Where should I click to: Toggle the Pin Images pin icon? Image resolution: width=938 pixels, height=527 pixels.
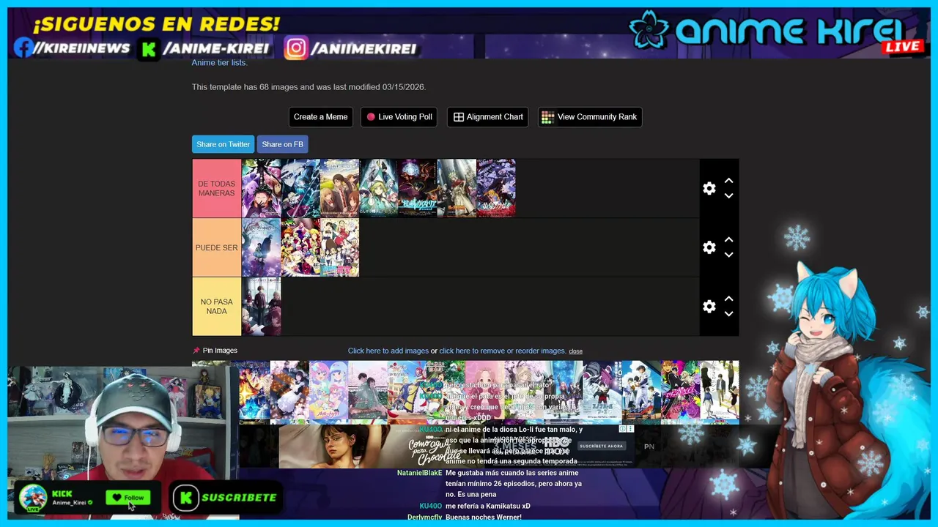196,351
